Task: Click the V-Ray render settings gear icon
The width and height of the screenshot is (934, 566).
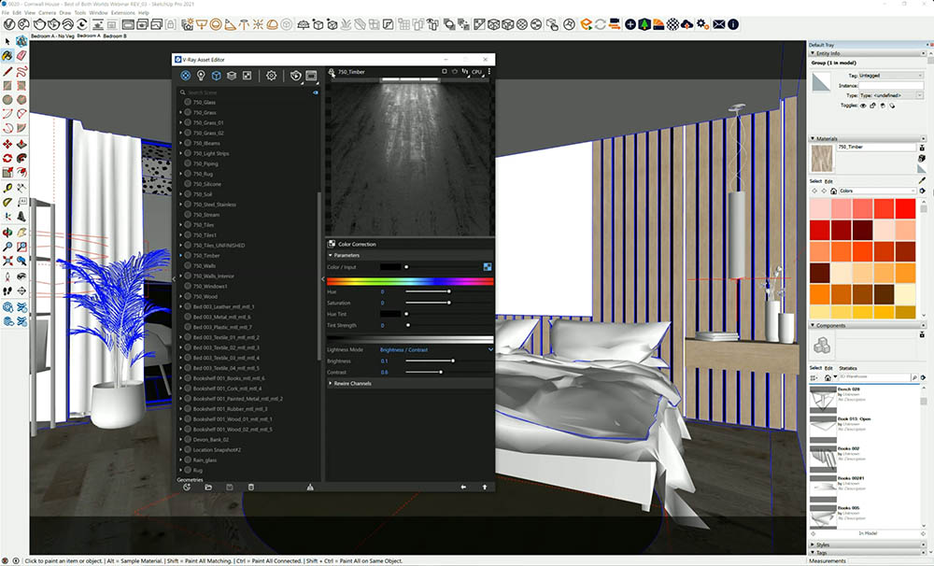Action: [x=271, y=76]
